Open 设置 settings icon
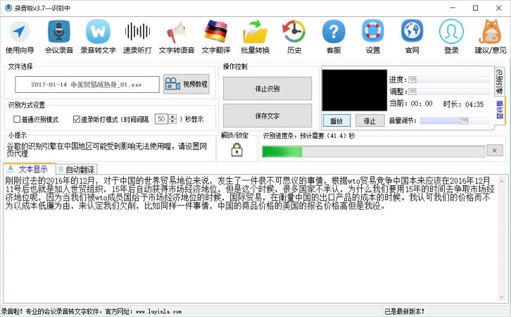This screenshot has width=511, height=317. (x=372, y=32)
